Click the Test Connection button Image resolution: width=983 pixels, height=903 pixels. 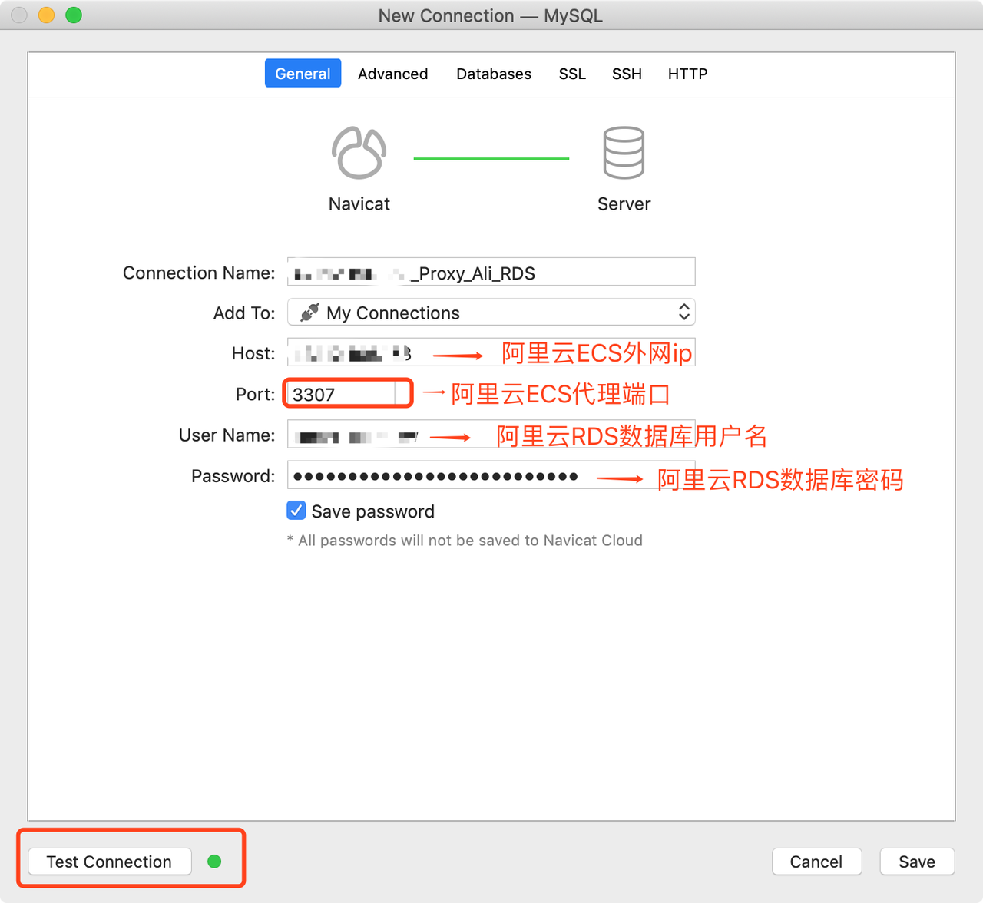[x=108, y=862]
